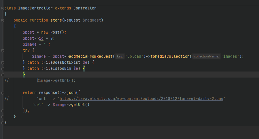Click the $request parameter
The image size is (259, 139).
pos(92,20)
